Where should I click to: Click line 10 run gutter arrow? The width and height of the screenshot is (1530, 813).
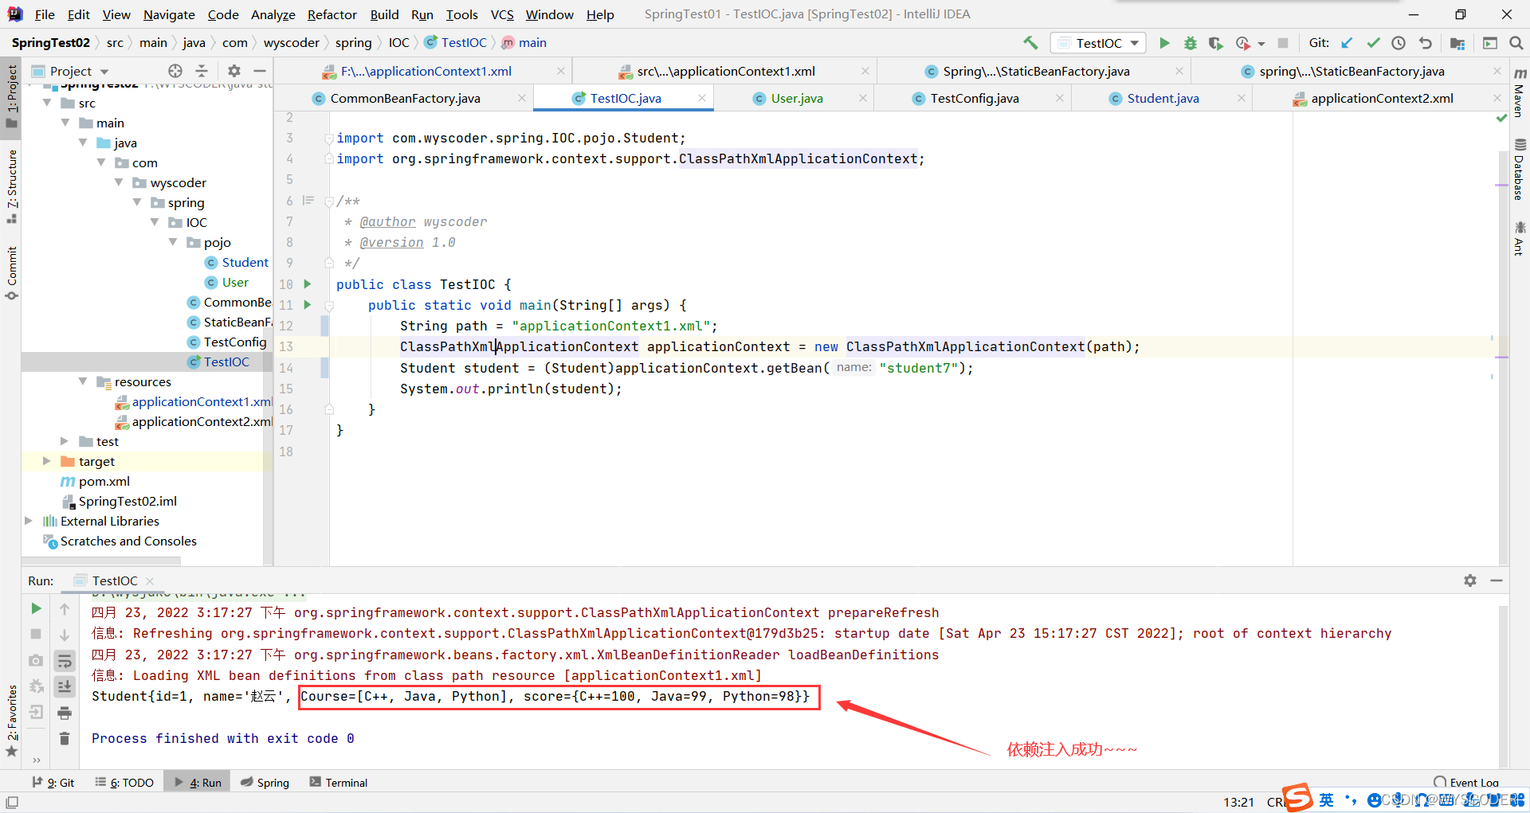click(x=308, y=284)
